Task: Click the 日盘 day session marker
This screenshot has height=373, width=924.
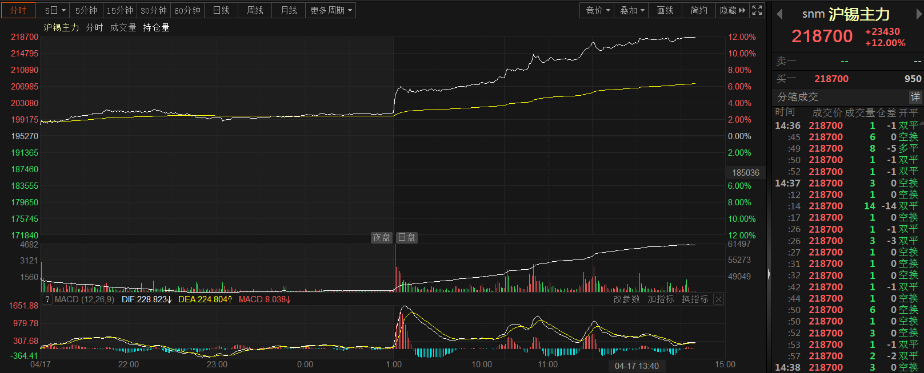Action: (x=407, y=237)
